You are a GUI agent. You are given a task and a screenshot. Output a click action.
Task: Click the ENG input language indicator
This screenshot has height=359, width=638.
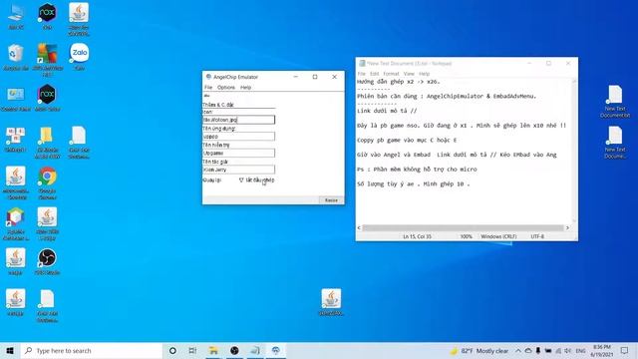point(580,350)
